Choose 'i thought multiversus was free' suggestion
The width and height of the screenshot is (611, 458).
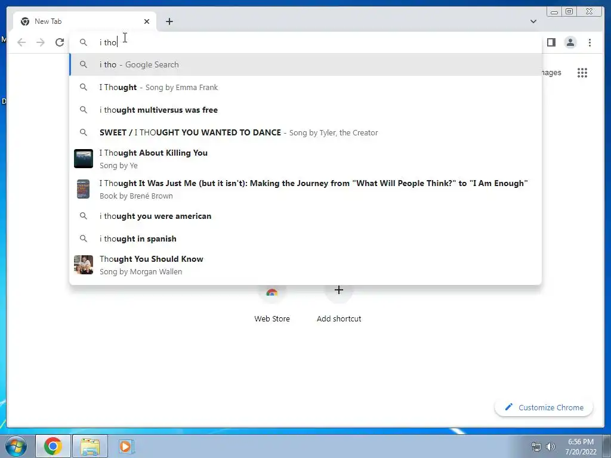pyautogui.click(x=305, y=110)
